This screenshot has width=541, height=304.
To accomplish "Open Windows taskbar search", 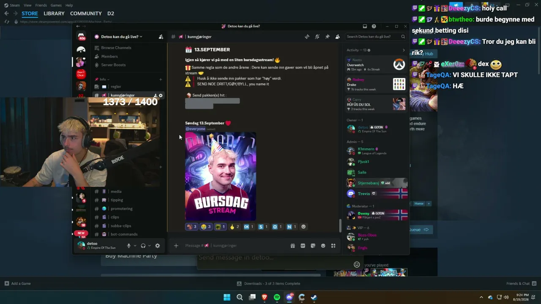I will click(240, 297).
